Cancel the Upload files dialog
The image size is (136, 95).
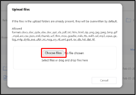104,81
